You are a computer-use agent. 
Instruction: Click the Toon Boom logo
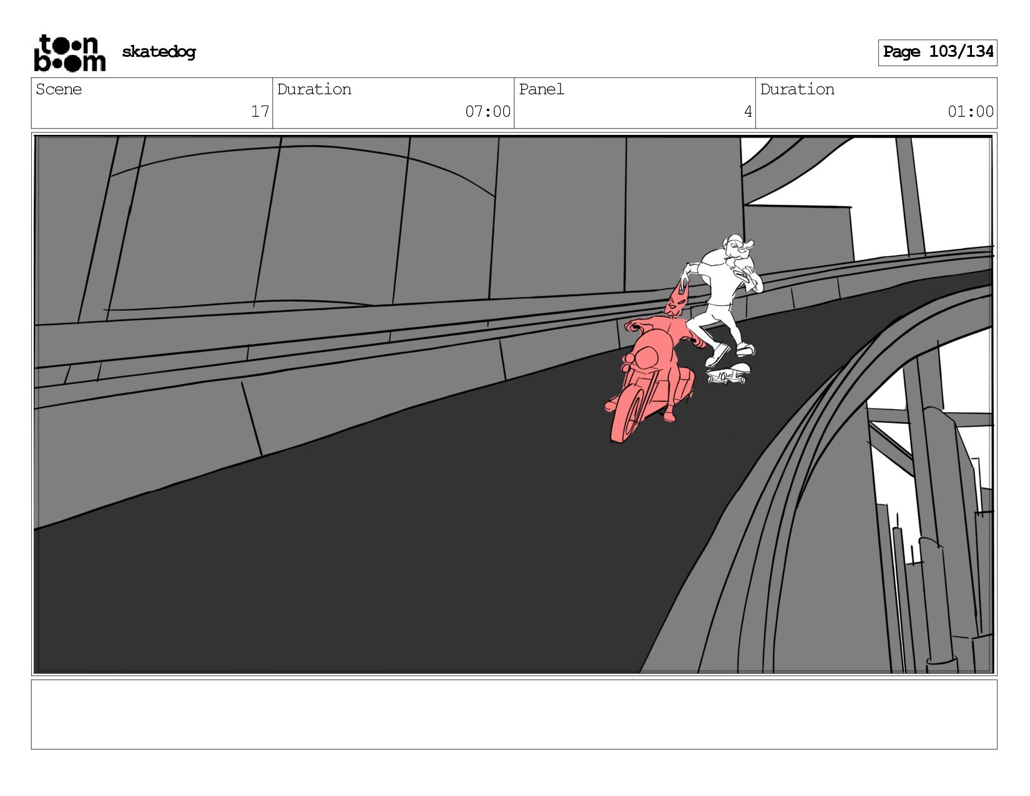(x=69, y=53)
